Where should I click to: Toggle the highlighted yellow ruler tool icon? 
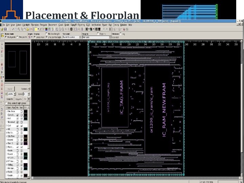coord(27,29)
